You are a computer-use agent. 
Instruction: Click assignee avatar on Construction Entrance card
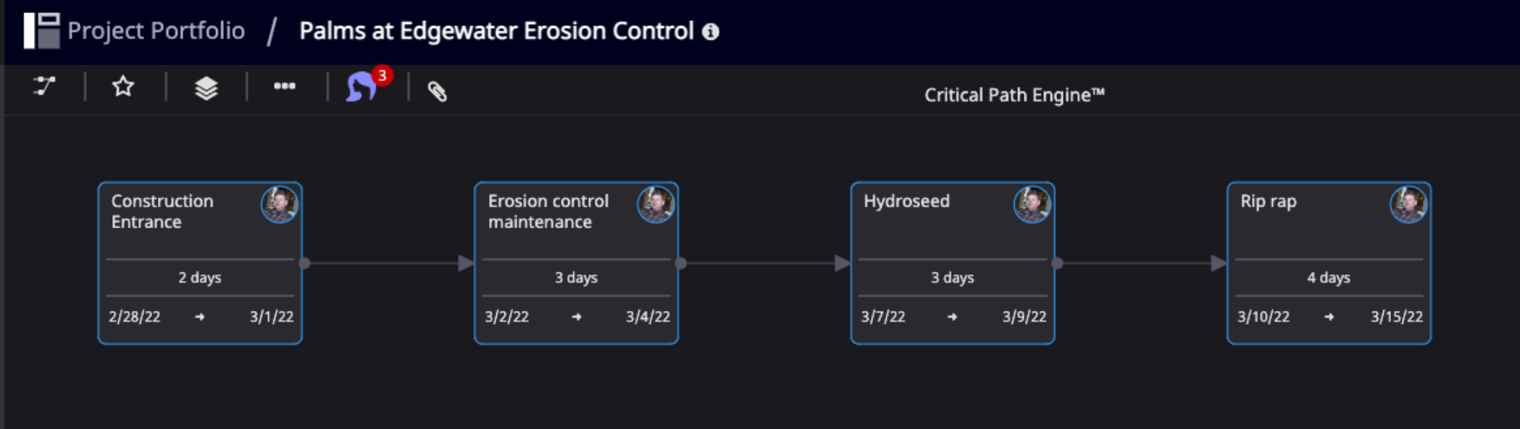point(280,205)
